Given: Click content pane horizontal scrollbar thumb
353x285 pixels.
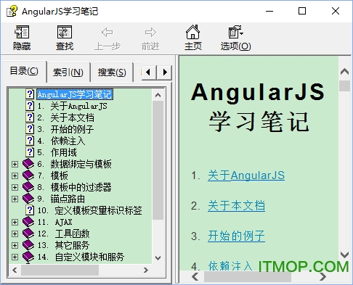Looking at the screenshot, I should [248, 276].
